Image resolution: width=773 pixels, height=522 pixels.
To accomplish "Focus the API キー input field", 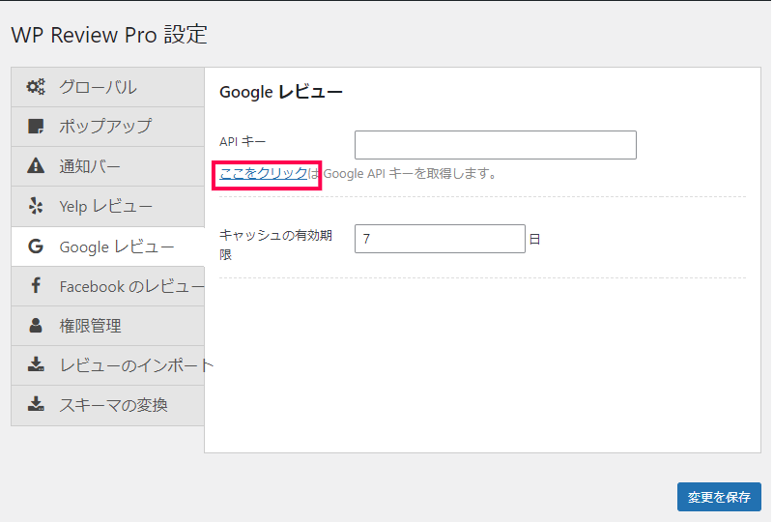I will (496, 145).
